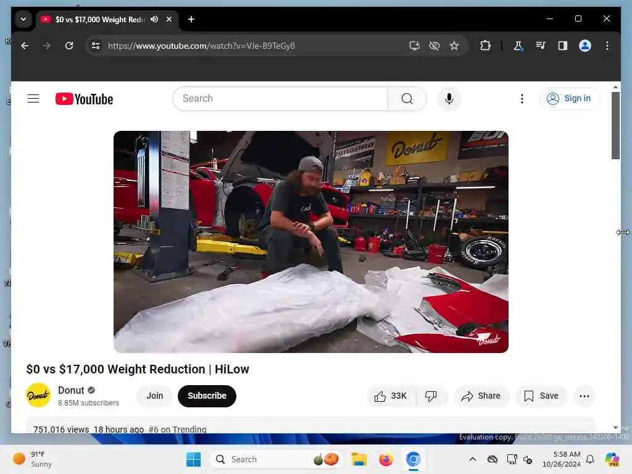Viewport: 632px width, 474px height.
Task: Open more actions ellipsis beside Save
Action: [584, 396]
